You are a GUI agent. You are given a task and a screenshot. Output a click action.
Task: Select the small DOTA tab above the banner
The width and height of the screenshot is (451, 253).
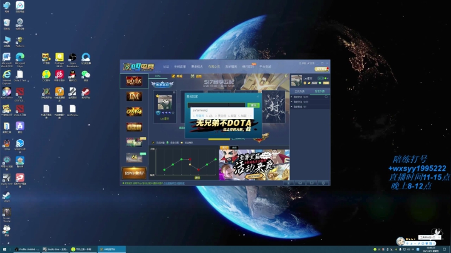click(x=158, y=76)
